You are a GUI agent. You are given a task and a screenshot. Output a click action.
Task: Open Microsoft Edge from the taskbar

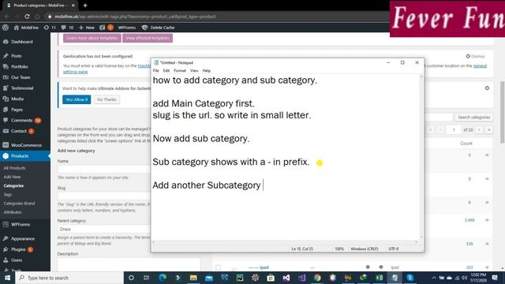pyautogui.click(x=163, y=278)
